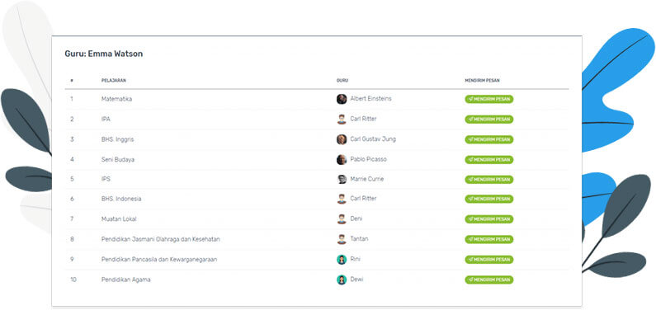The height and width of the screenshot is (310, 656).
Task: Click the teacher name Tantan
Action: [360, 238]
